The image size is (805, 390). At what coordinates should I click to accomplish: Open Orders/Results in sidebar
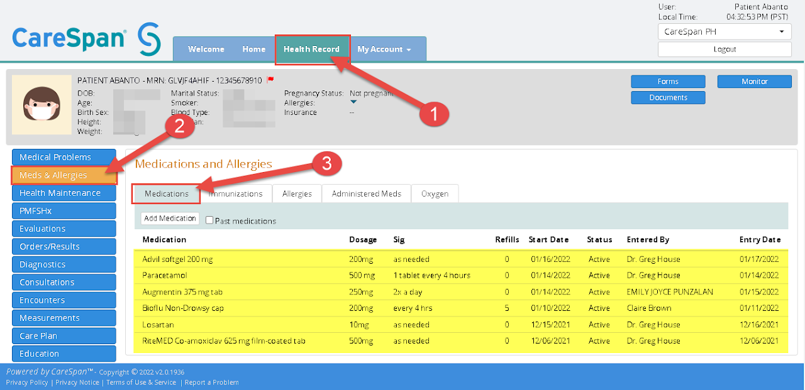click(x=64, y=247)
